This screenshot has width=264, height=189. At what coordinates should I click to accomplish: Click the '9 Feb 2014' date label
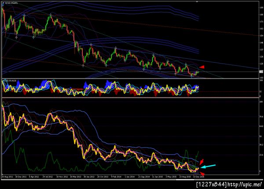coord(116,177)
